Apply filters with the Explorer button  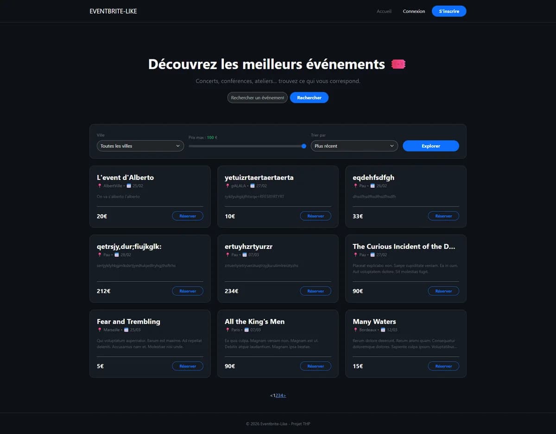430,146
